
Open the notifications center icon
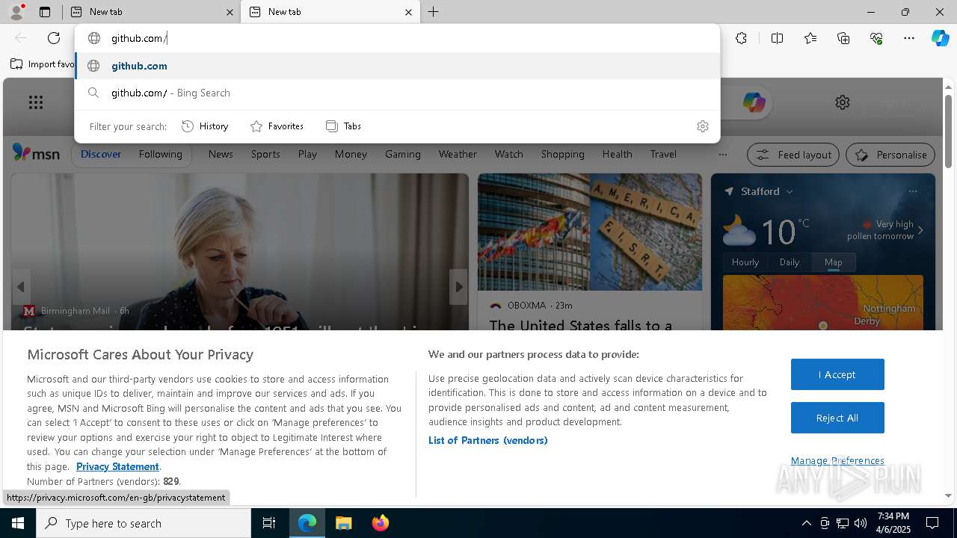pyautogui.click(x=932, y=523)
